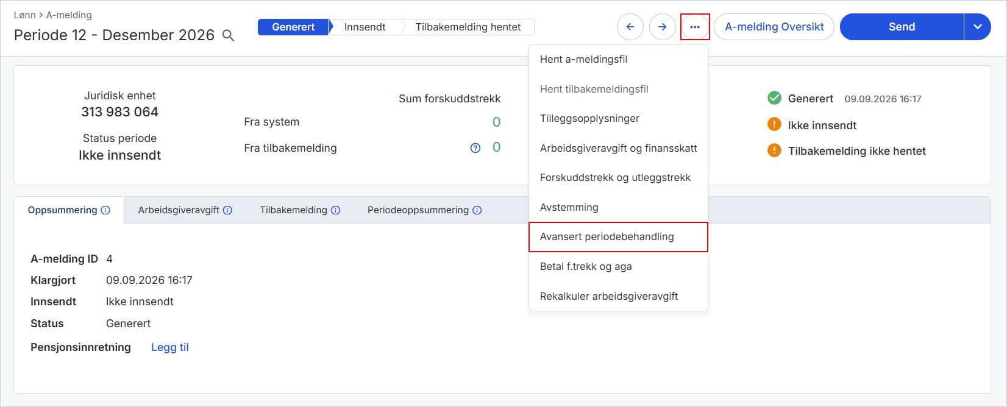Click the blue Send button
This screenshot has height=407, width=1007.
[x=902, y=27]
